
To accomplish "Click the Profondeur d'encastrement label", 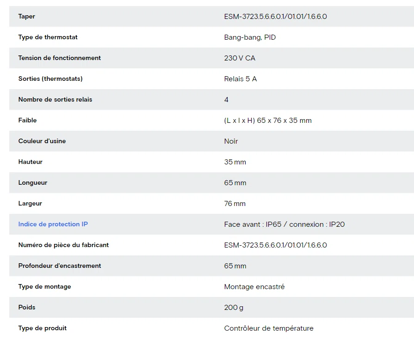I will point(60,266).
